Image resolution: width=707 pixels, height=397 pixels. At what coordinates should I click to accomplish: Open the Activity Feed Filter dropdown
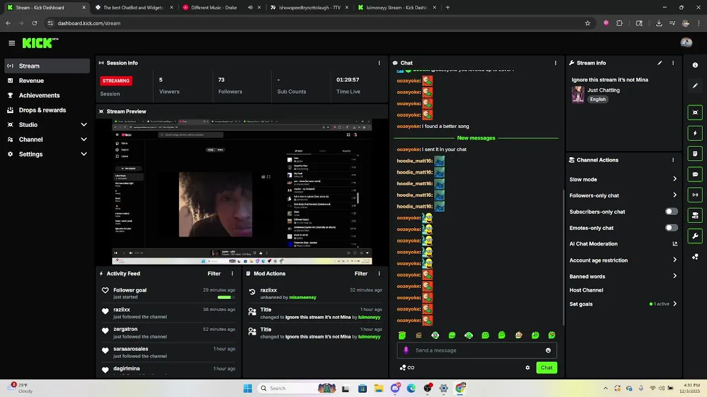[214, 273]
